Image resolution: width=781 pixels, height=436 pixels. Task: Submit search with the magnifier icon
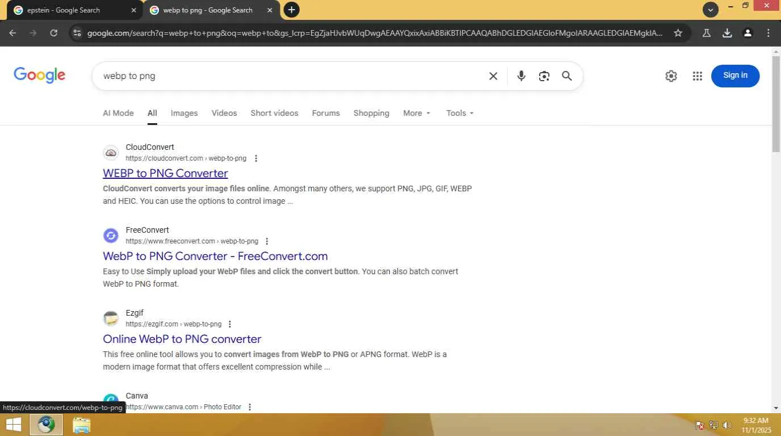click(x=566, y=76)
